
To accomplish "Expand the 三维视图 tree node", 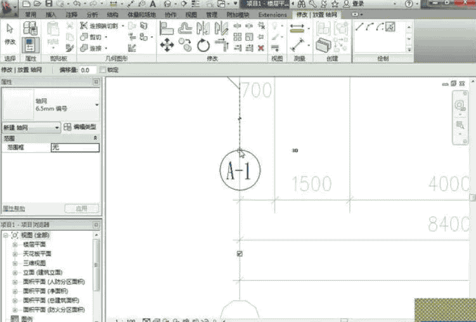I will 15,262.
